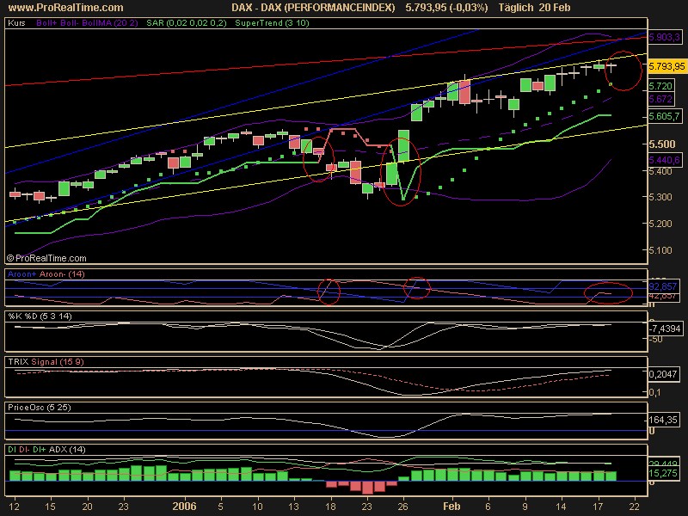Click the stochastic -7,4394 value tag
688x516 pixels.
click(x=666, y=329)
